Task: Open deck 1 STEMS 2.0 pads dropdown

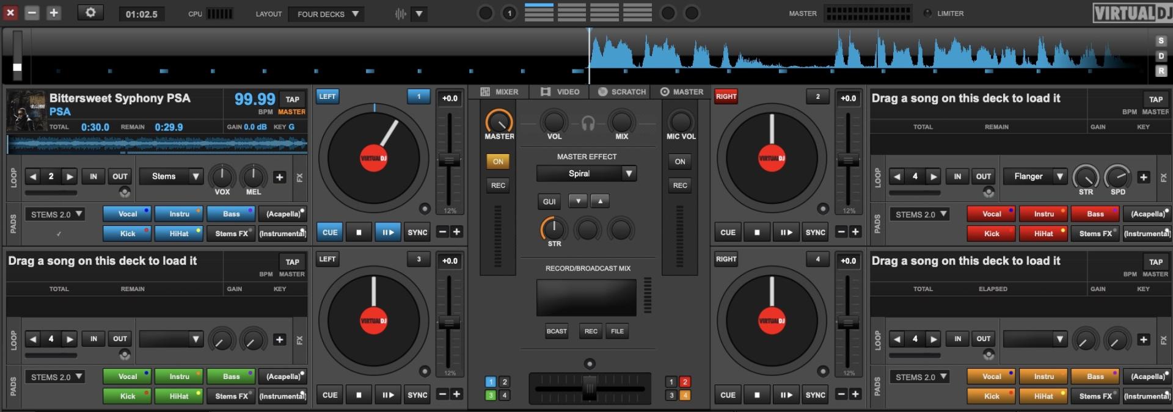Action: pyautogui.click(x=54, y=214)
